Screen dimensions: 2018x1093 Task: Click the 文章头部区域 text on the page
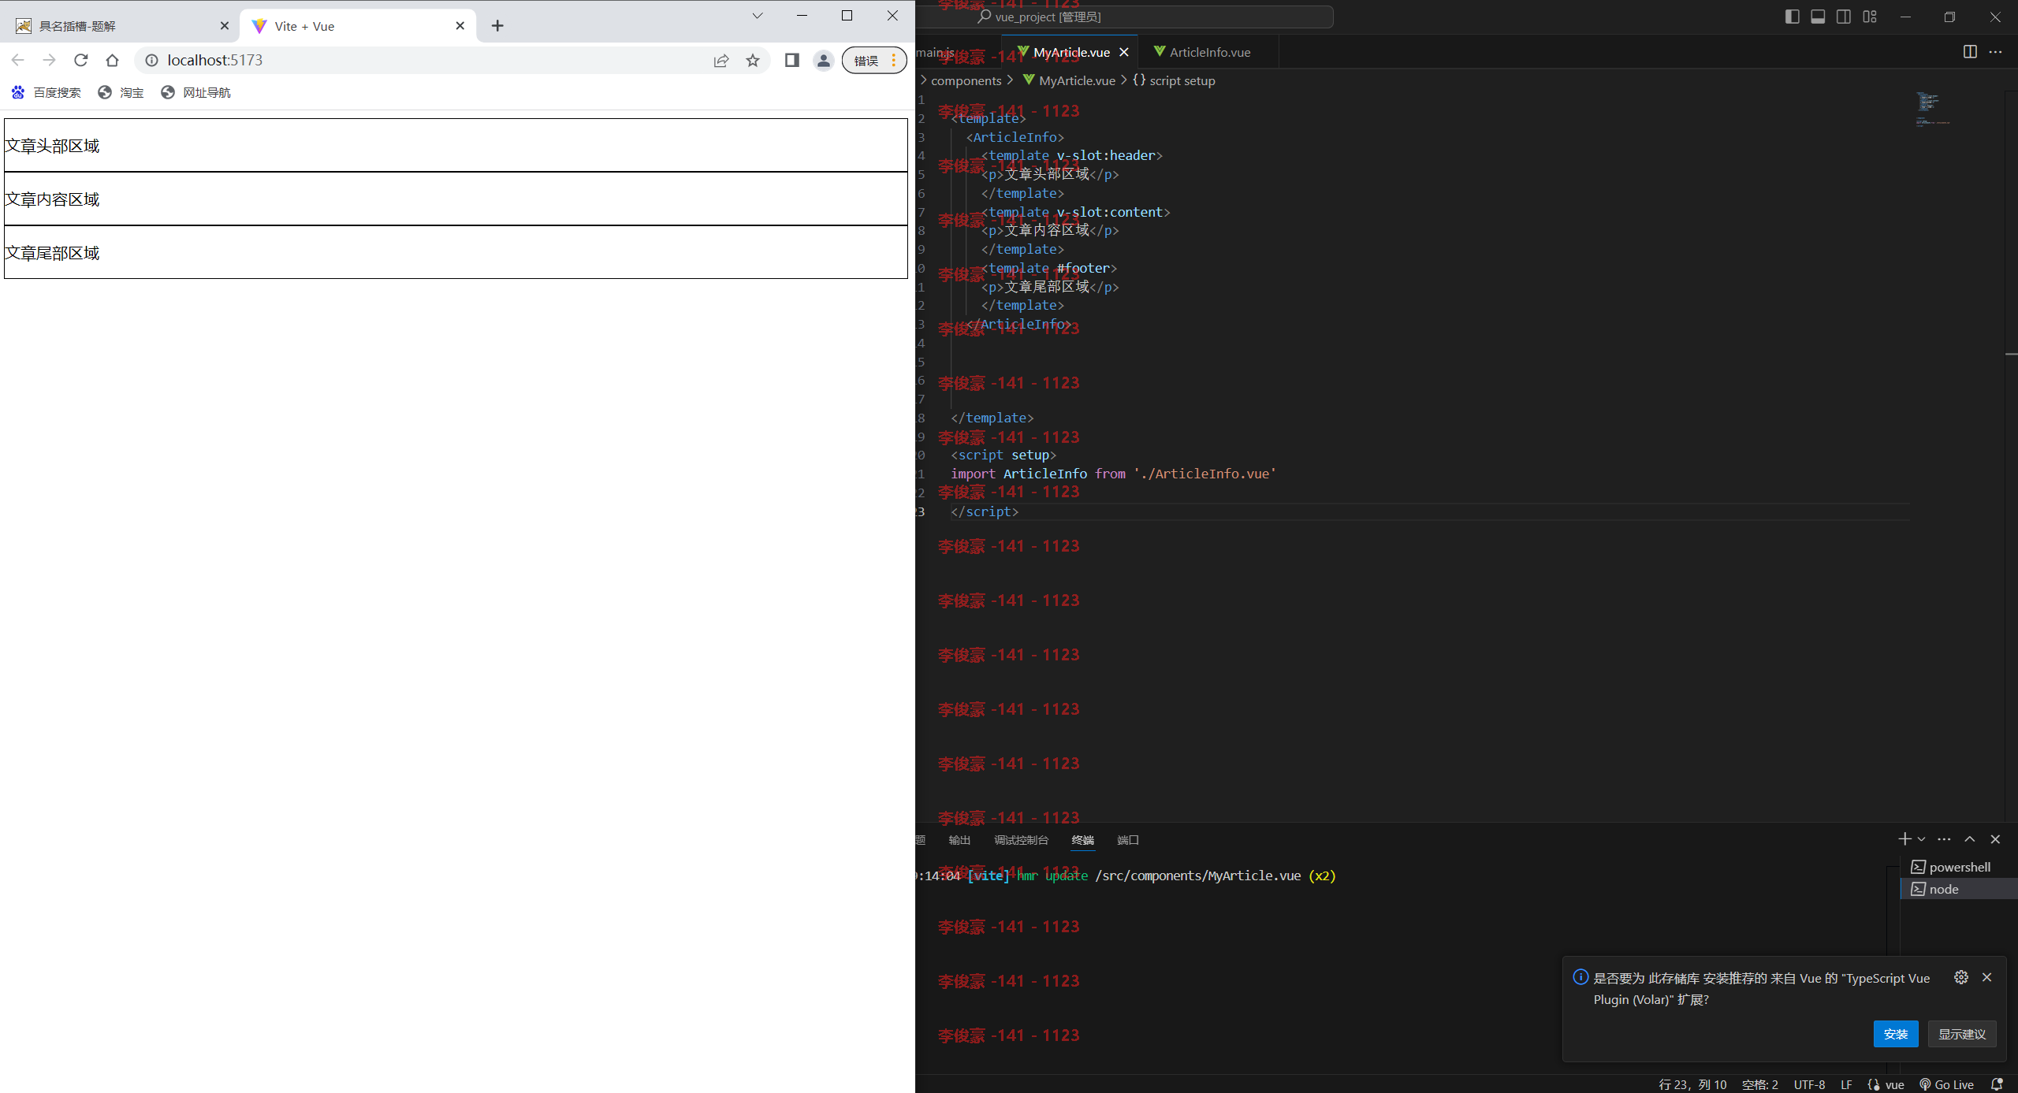[x=52, y=146]
